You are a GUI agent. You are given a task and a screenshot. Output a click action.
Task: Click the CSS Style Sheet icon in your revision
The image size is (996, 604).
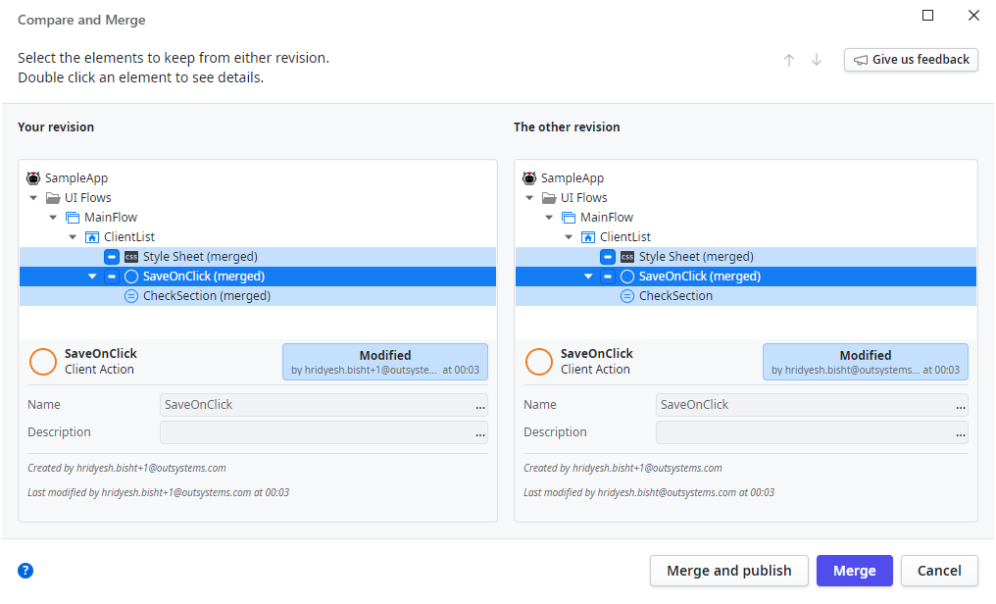click(x=130, y=256)
